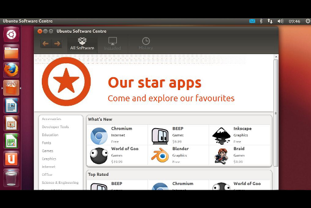
Task: Open the sound volume indicator
Action: (x=280, y=21)
